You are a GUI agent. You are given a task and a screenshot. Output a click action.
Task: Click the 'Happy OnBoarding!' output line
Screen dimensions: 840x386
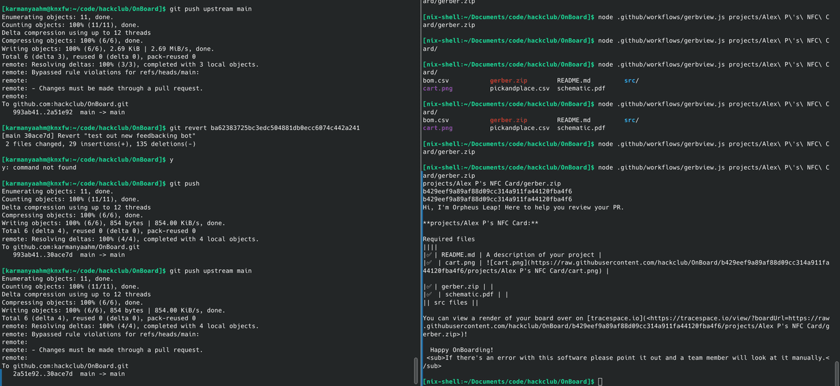pos(465,350)
